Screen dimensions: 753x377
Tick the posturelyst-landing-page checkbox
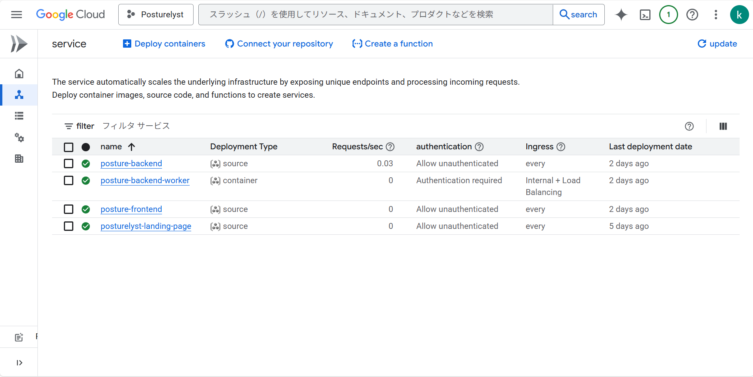69,226
